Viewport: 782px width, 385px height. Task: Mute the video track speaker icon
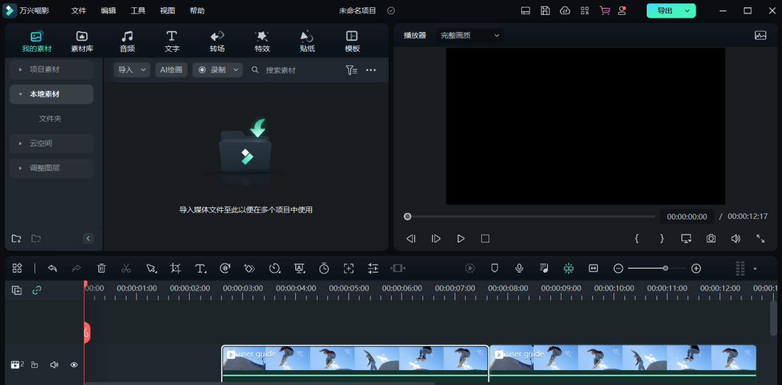54,365
